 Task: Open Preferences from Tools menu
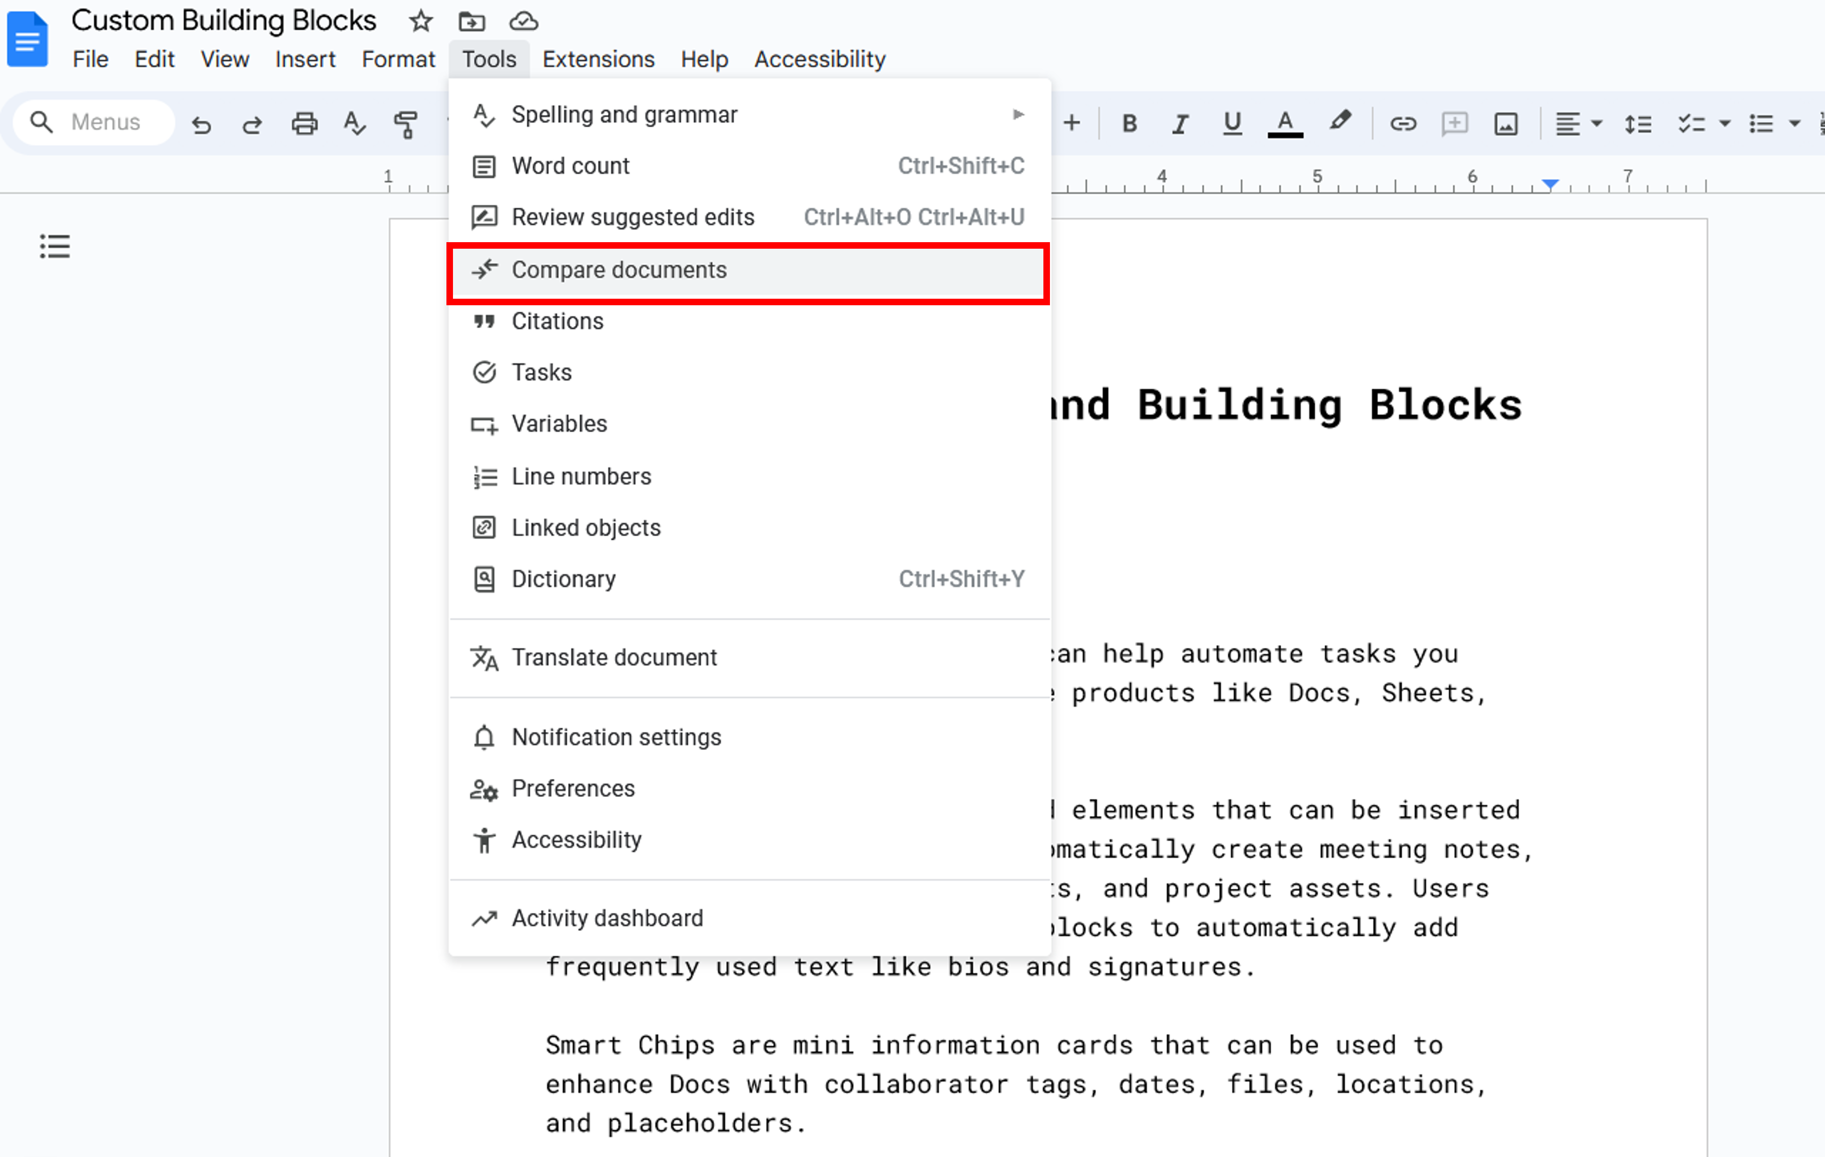(749, 789)
